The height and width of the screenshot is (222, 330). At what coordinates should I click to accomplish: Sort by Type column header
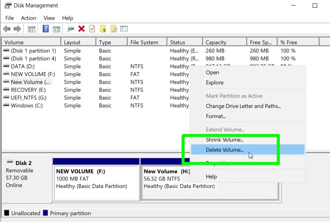click(x=112, y=42)
